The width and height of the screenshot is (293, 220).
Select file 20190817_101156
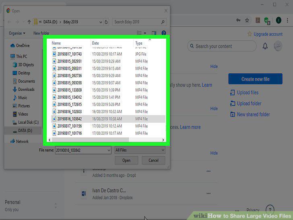pyautogui.click(x=108, y=126)
